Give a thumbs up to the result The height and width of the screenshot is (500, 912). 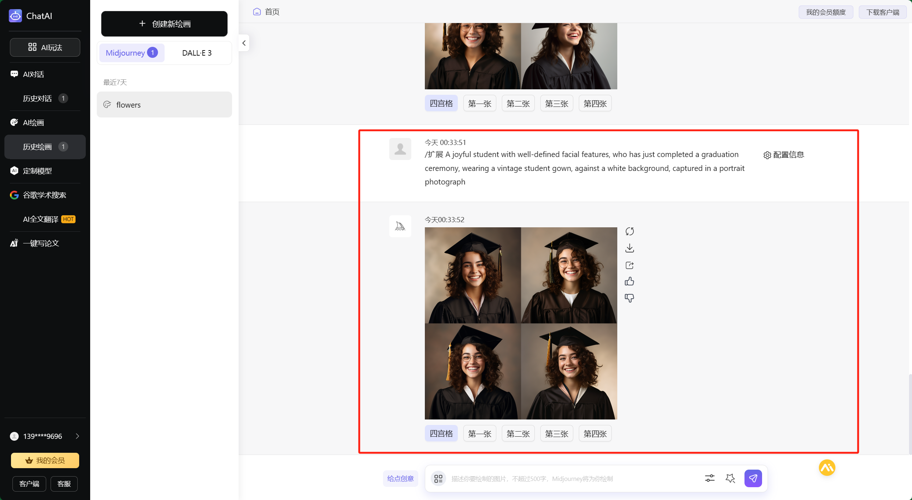coord(629,281)
